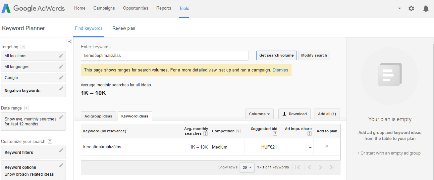The width and height of the screenshot is (434, 180).
Task: Dismiss the search volume ranges notice
Action: [280, 70]
